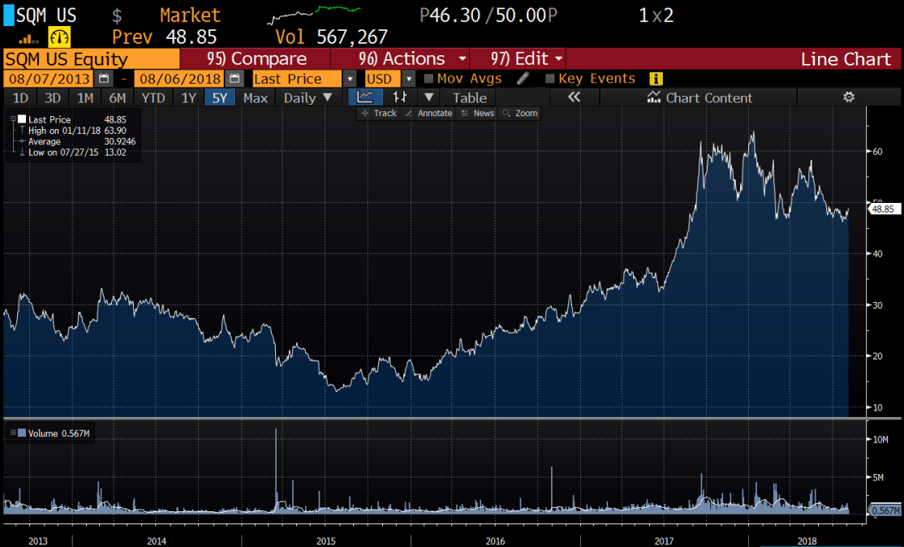Viewport: 904px width, 547px height.
Task: Click the 48.85 last price axis label
Action: tap(883, 209)
